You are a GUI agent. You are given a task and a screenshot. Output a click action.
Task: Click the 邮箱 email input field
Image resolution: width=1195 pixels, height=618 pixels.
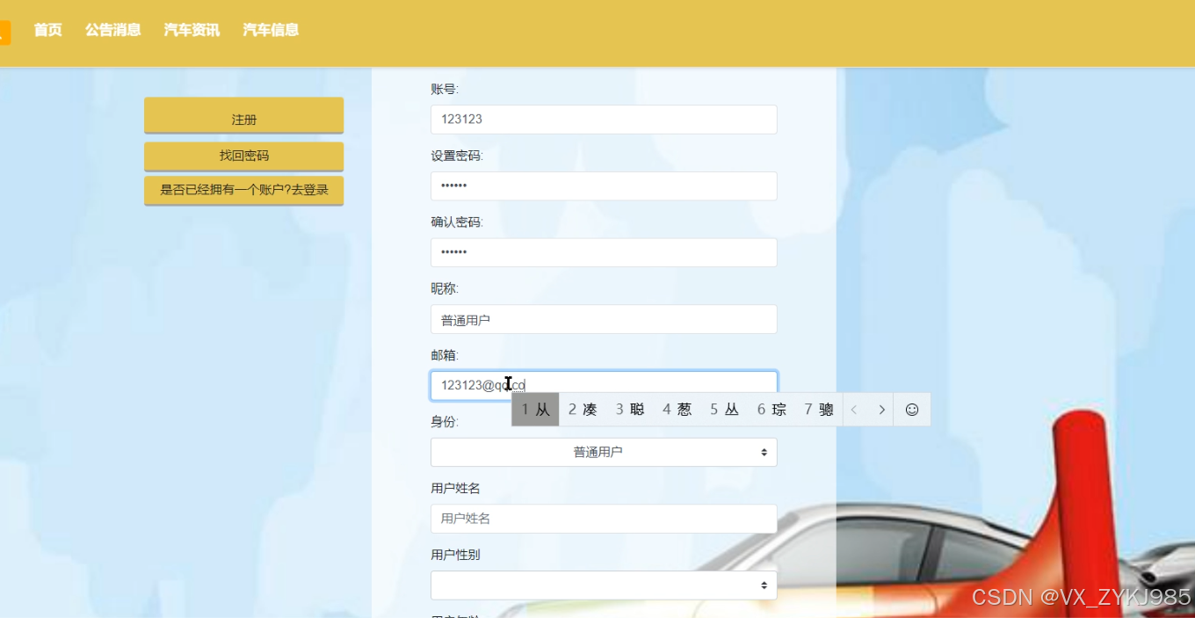pos(604,385)
